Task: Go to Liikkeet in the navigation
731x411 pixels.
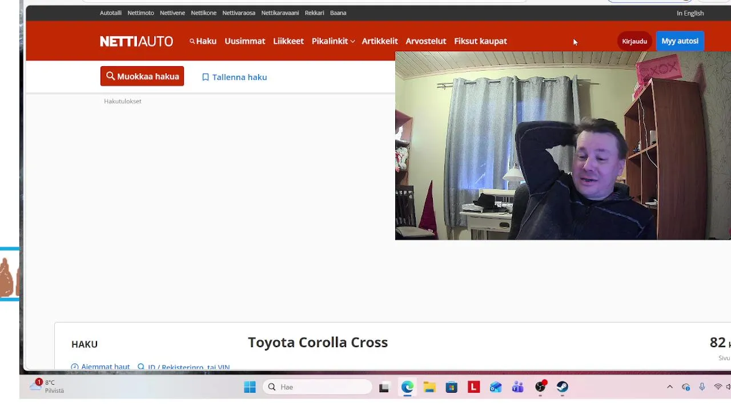Action: click(288, 41)
